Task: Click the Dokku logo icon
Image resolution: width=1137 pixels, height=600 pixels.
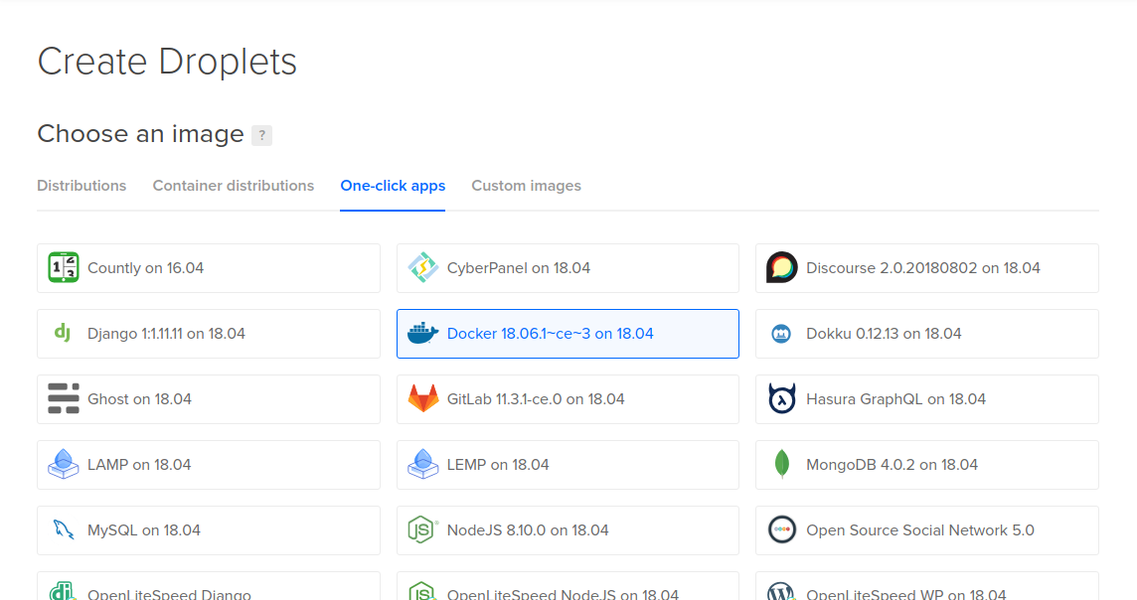Action: (x=781, y=334)
